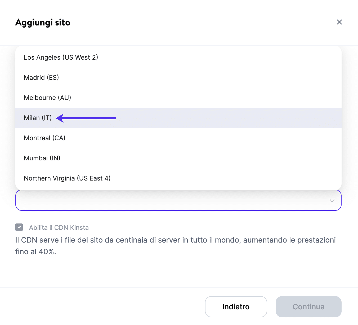Image resolution: width=358 pixels, height=325 pixels.
Task: Pick Northern Virginia (US East 4)
Action: (x=67, y=178)
